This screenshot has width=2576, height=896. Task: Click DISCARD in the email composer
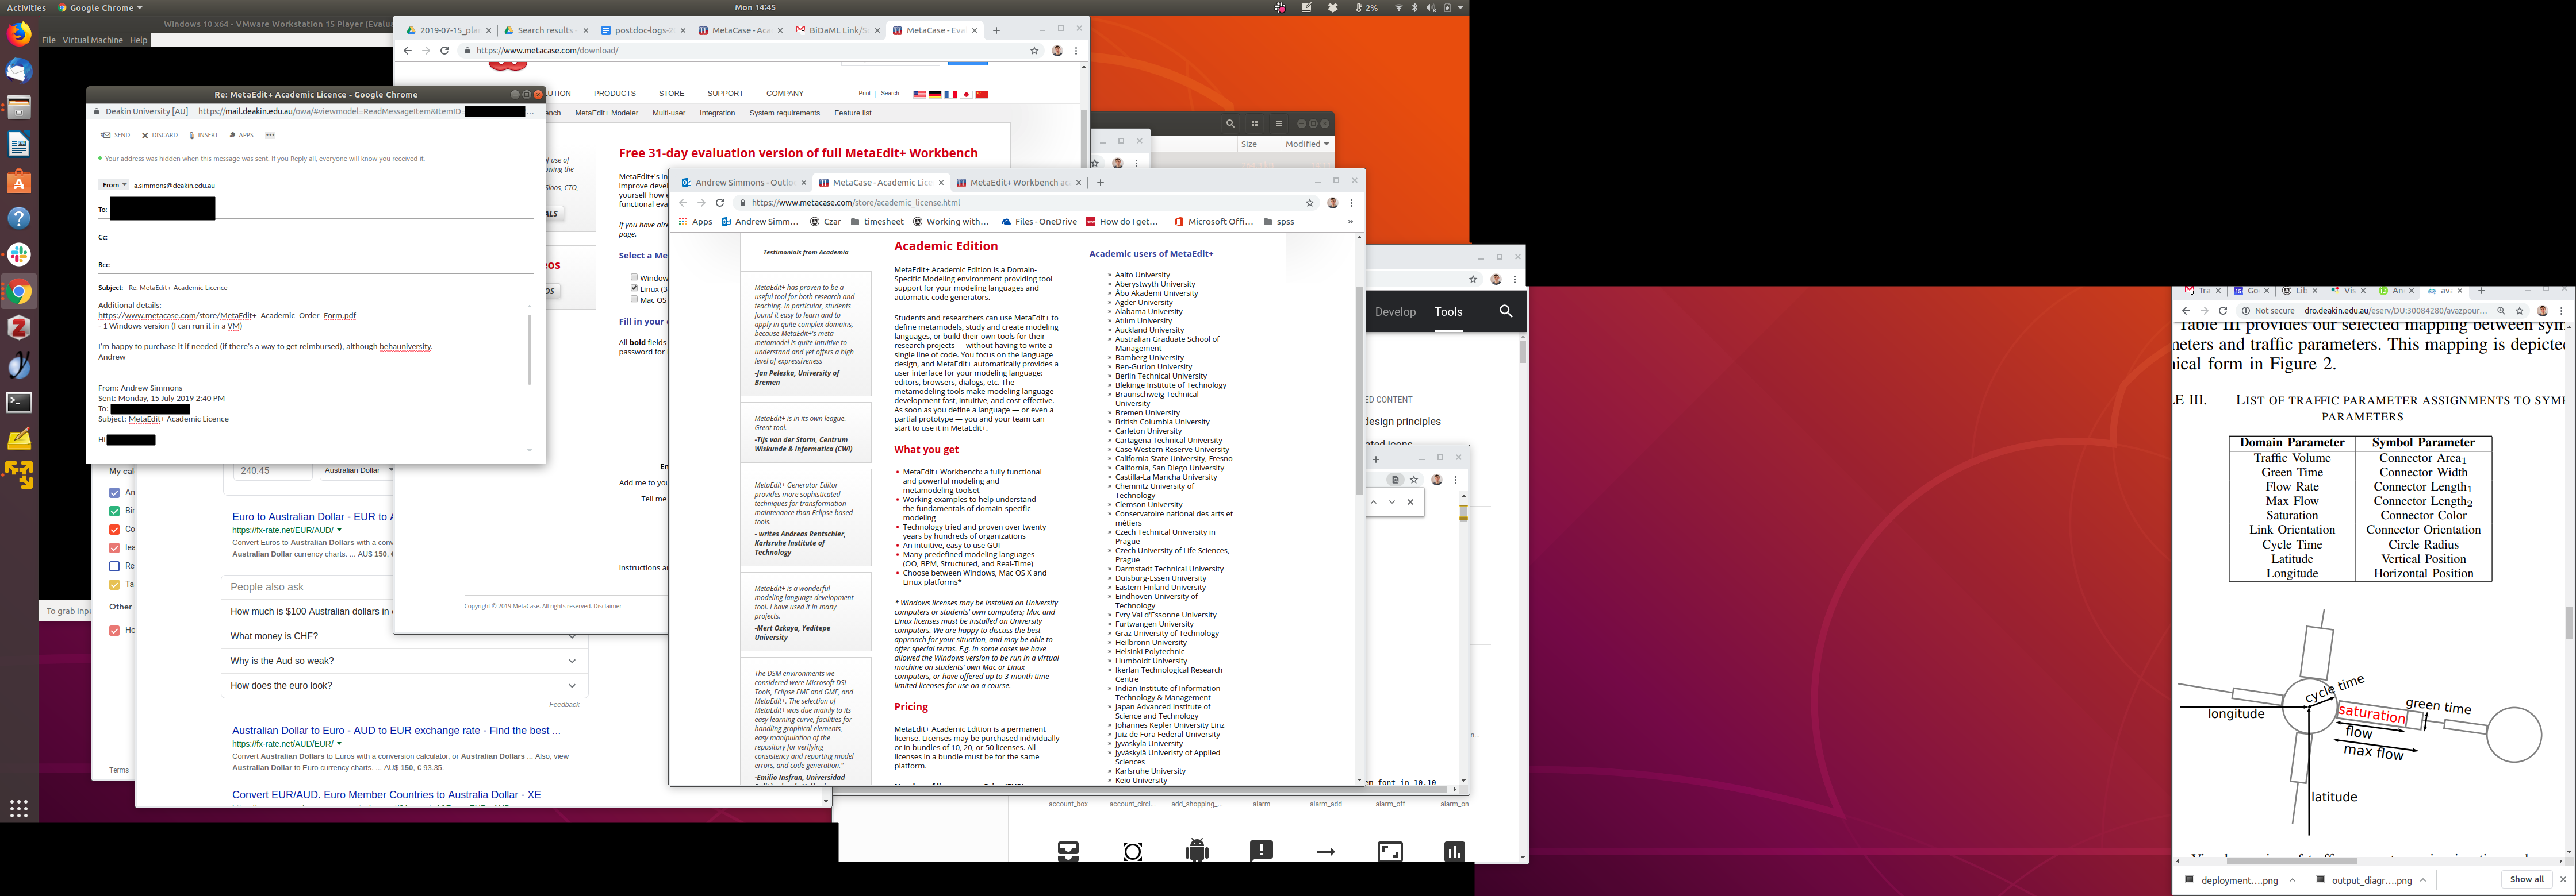tap(160, 135)
